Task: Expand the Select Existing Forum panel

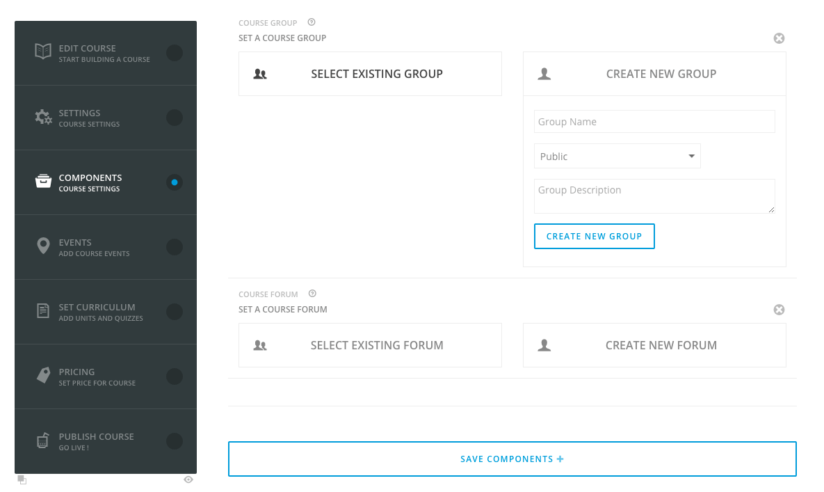Action: click(370, 345)
